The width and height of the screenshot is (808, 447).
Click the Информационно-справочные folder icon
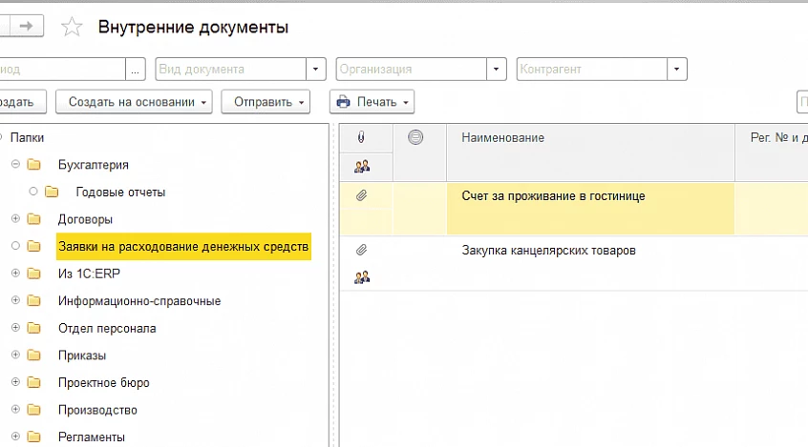pos(34,301)
